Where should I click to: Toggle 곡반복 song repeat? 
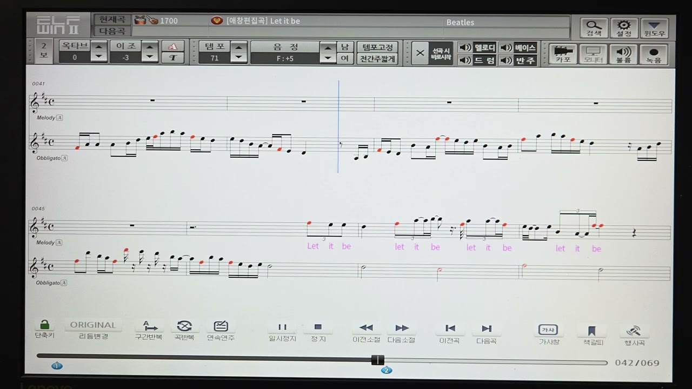tap(184, 330)
